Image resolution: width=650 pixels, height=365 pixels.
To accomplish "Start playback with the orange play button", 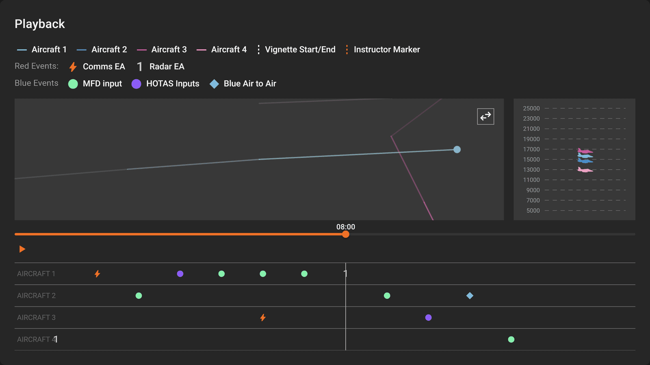I will pos(22,249).
